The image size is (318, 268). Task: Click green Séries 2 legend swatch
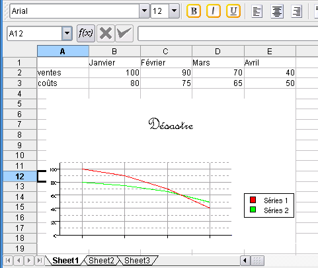pos(253,209)
